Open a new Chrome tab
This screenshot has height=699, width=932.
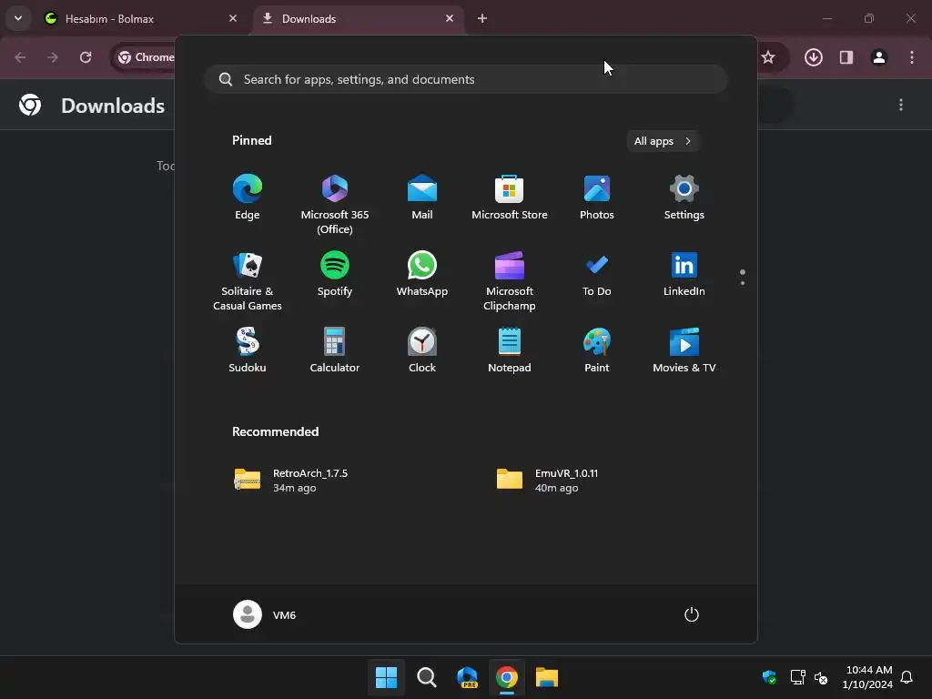coord(482,18)
